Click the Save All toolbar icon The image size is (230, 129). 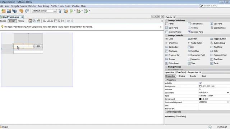point(14,11)
